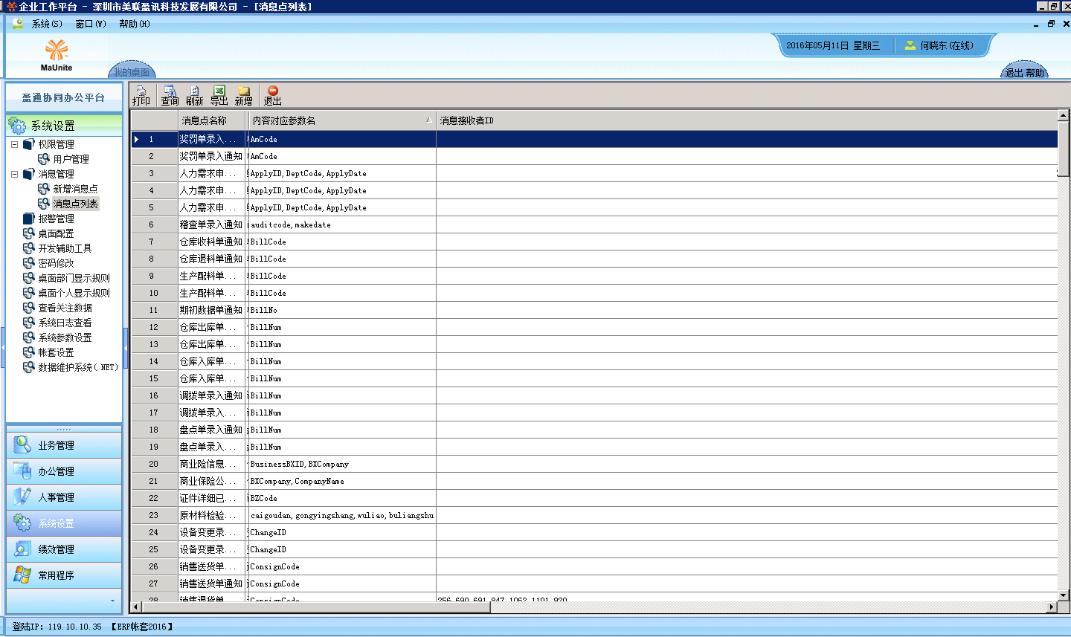Click the 系统设置 panel header
1071x637 pixels.
pos(64,126)
